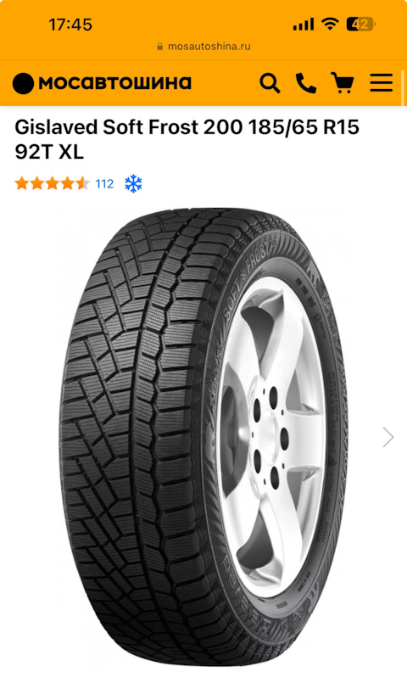The width and height of the screenshot is (407, 683).
Task: Click the black circle Mosavtoshina logo
Action: click(x=23, y=83)
